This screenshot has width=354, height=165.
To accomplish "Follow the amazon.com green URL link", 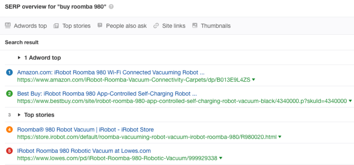I will click(134, 80).
